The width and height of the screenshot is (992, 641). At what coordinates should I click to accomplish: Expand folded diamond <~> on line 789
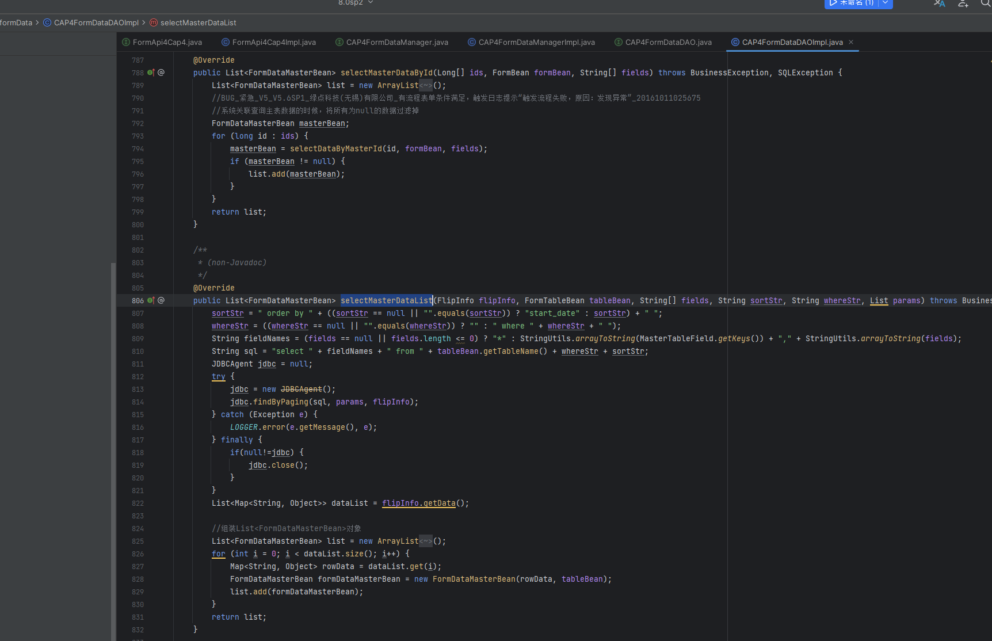(426, 85)
